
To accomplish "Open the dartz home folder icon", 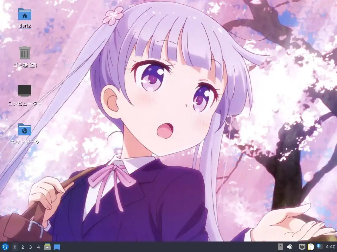I will (x=25, y=14).
